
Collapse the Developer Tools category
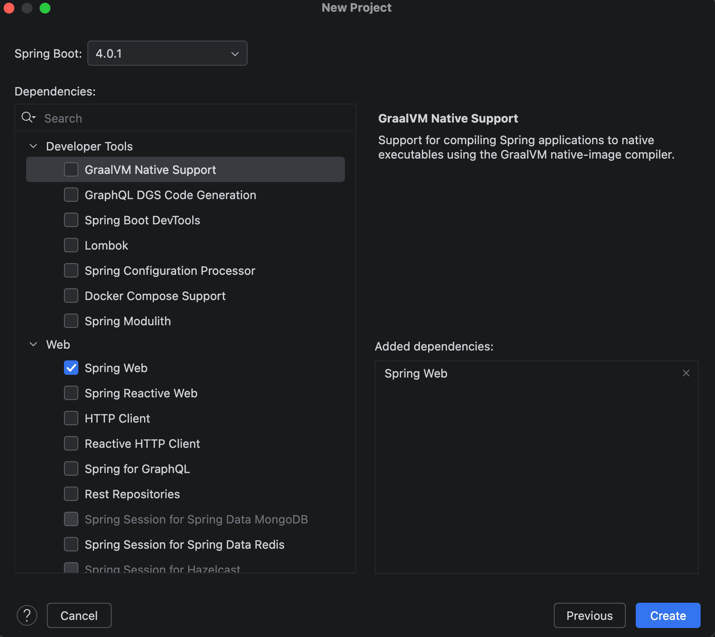click(x=33, y=146)
